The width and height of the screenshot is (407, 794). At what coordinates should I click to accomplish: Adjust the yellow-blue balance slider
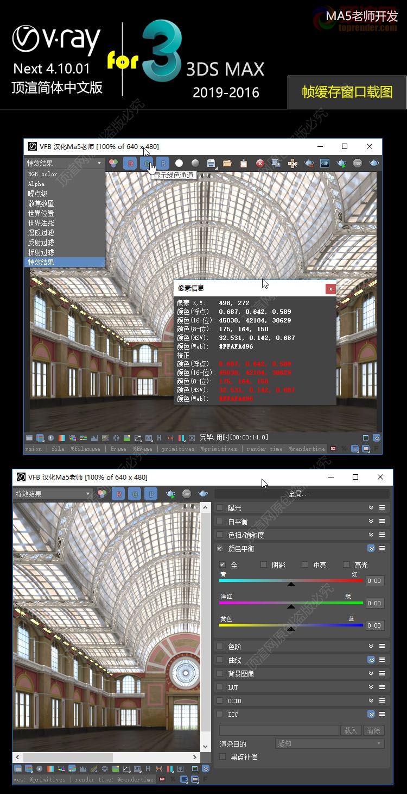(291, 626)
